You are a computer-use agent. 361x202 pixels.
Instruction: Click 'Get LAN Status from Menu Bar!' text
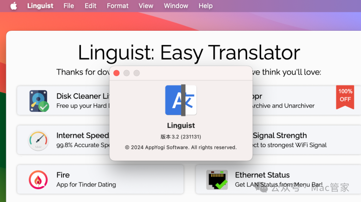pos(278,185)
